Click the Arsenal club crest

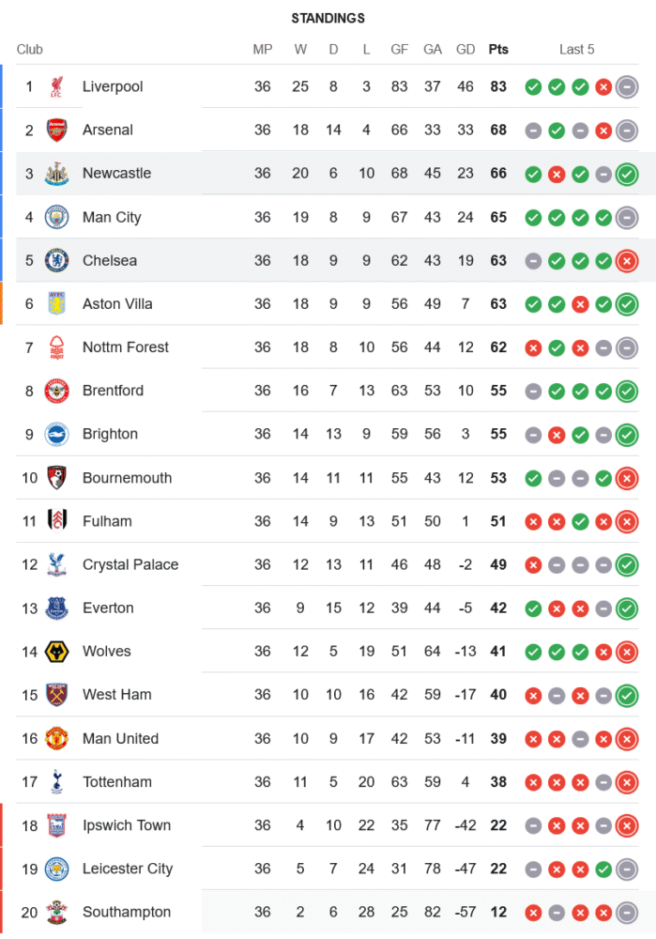[56, 131]
